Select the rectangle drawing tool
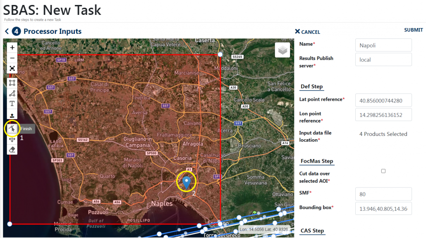The height and width of the screenshot is (238, 426). point(12,83)
